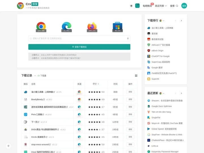
Task: Click the green 登录 button
Action: coord(184,6)
